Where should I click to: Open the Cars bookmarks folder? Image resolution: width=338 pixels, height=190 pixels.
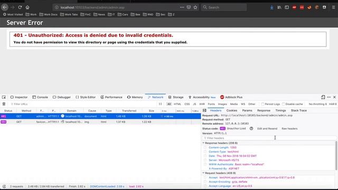click(x=123, y=14)
